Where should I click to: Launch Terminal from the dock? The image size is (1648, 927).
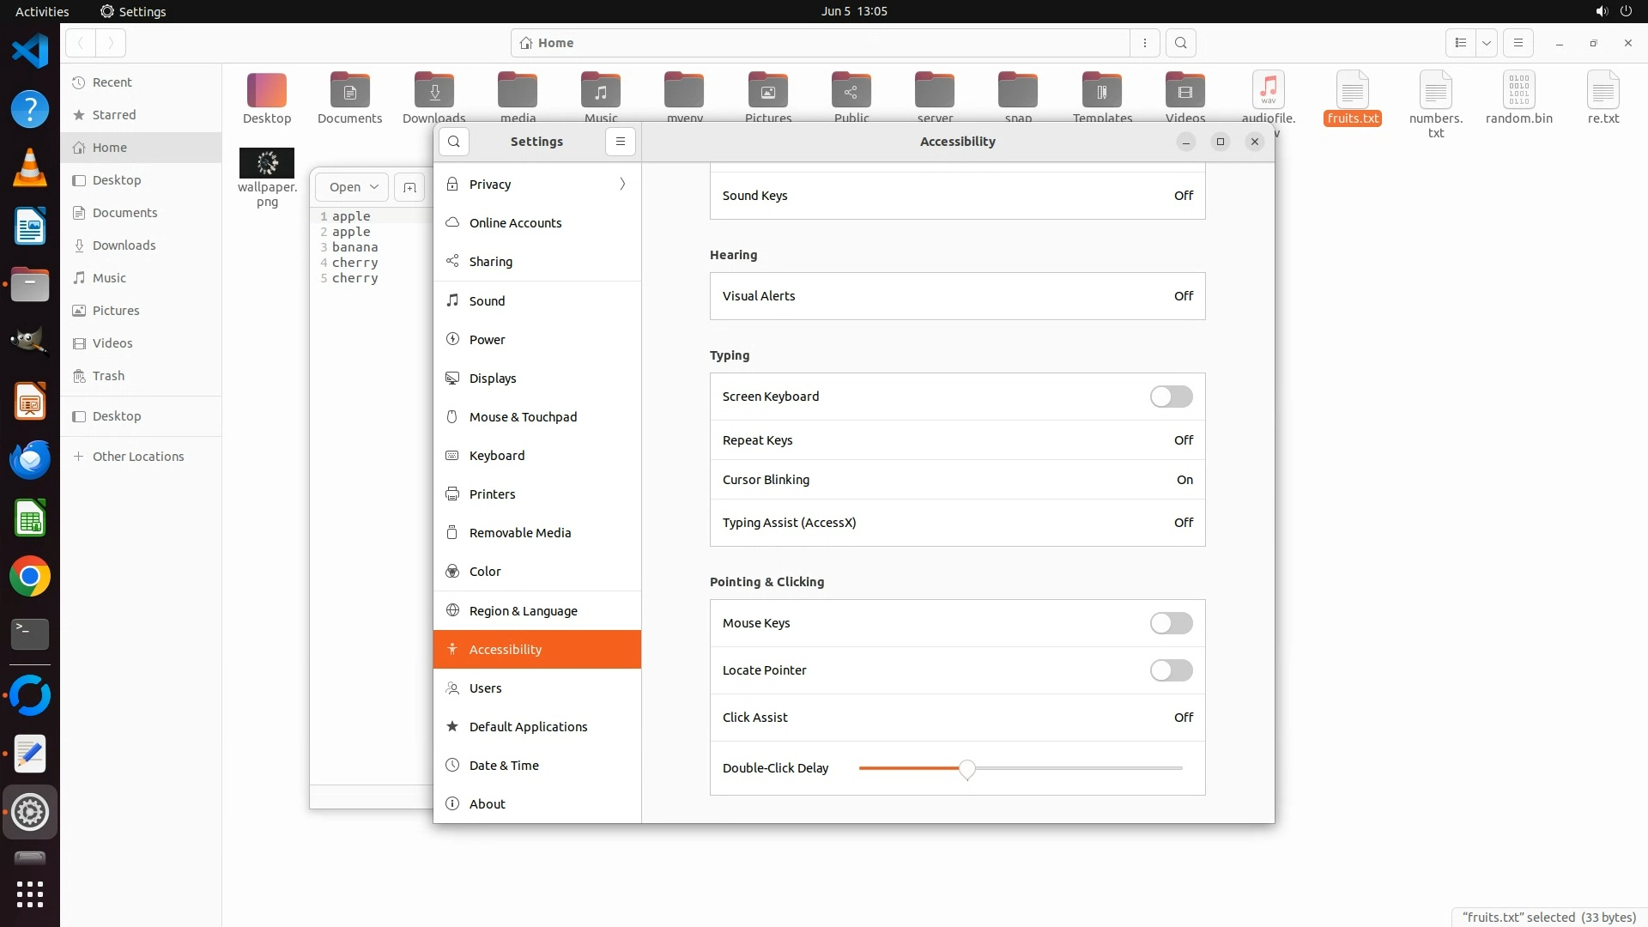(30, 634)
